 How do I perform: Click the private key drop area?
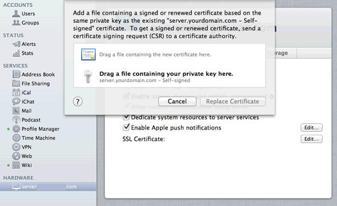170,76
